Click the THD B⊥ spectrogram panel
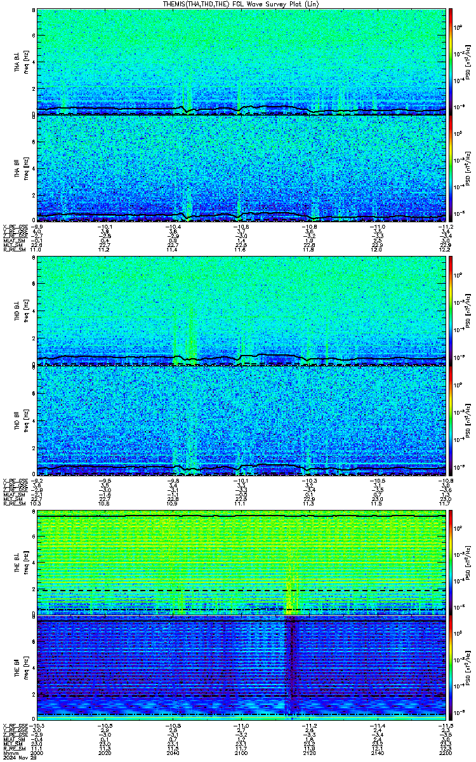Image resolution: width=476 pixels, height=762 pixels. click(241, 311)
